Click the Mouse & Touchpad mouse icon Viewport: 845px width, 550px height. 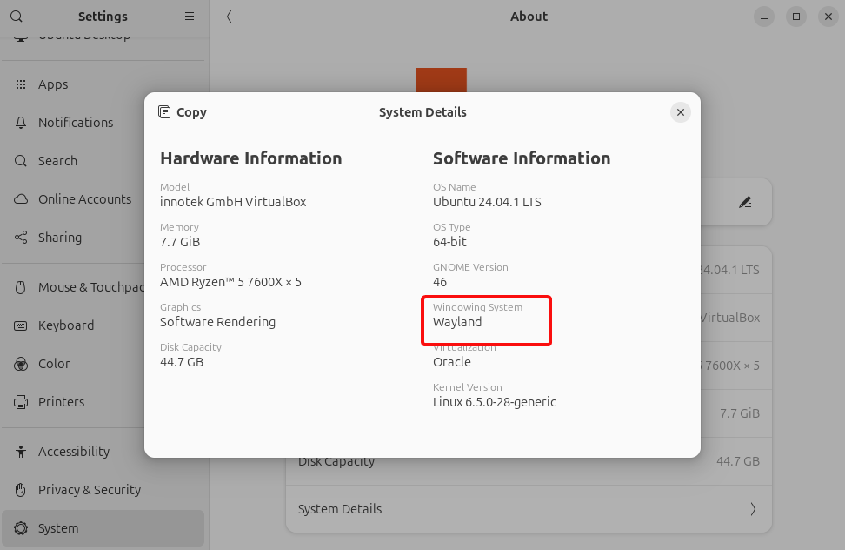[21, 287]
